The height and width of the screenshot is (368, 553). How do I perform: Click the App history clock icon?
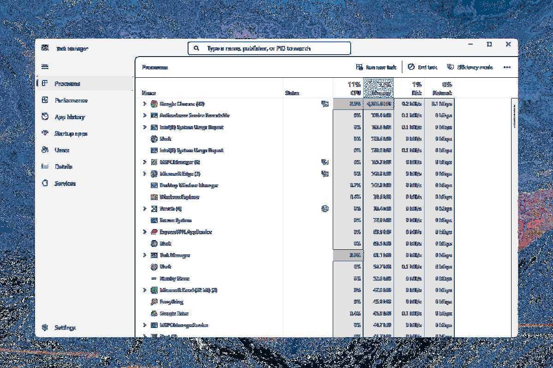(45, 117)
